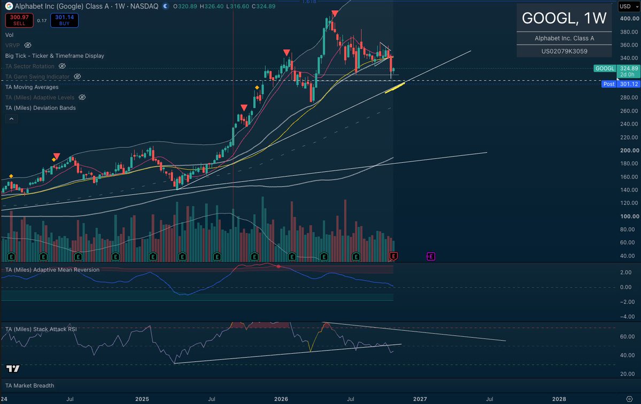641x404 pixels.
Task: Click the red triangle marker near the 190 level
Action: click(57, 156)
